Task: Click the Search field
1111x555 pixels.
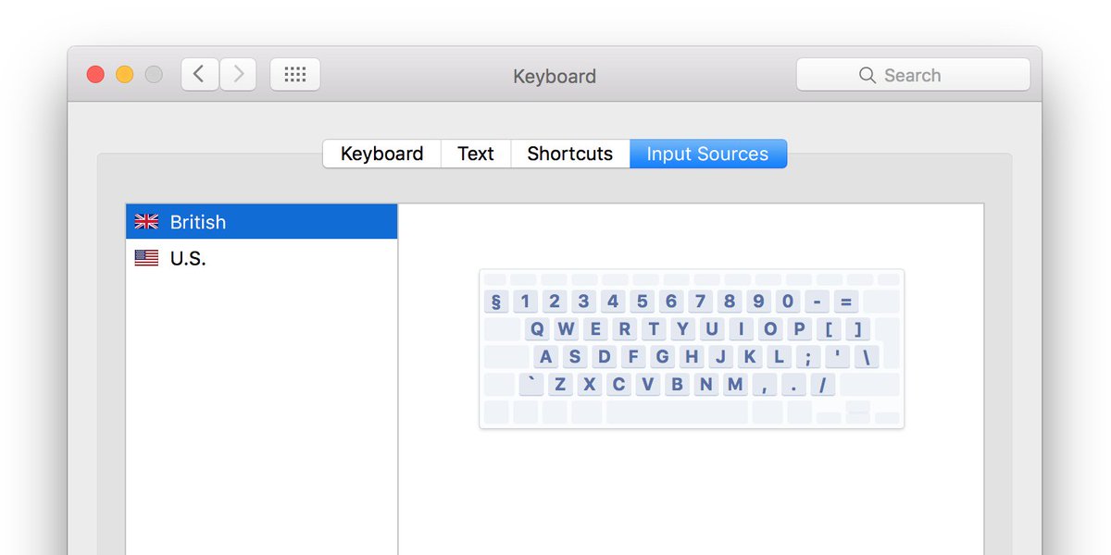Action: [913, 75]
